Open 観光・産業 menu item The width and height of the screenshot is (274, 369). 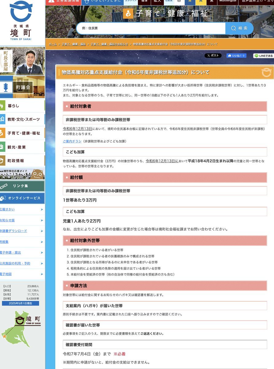tap(22, 147)
